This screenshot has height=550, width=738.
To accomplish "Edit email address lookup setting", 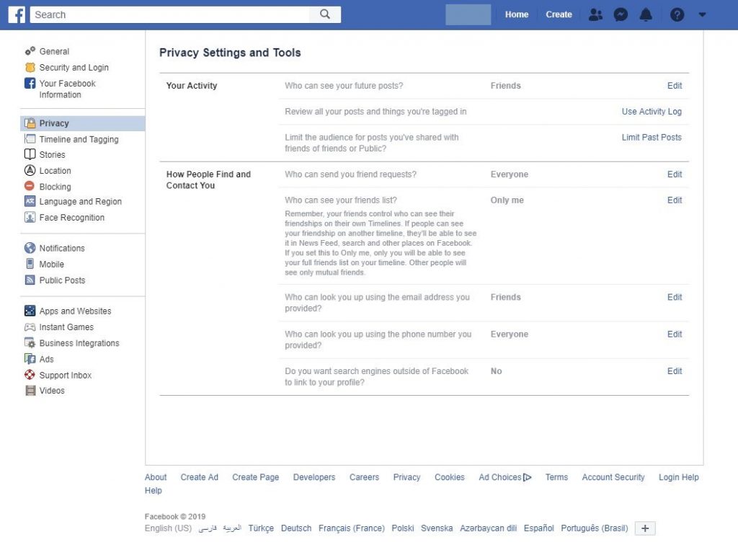I will pyautogui.click(x=675, y=297).
